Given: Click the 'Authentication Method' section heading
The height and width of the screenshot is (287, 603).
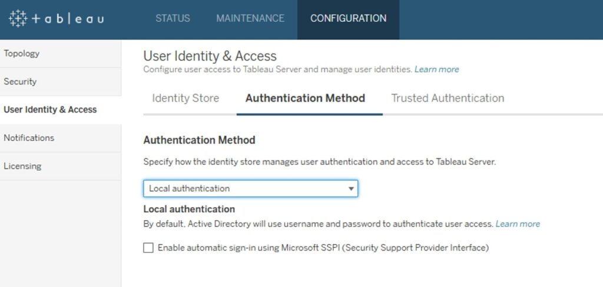Looking at the screenshot, I should (199, 140).
